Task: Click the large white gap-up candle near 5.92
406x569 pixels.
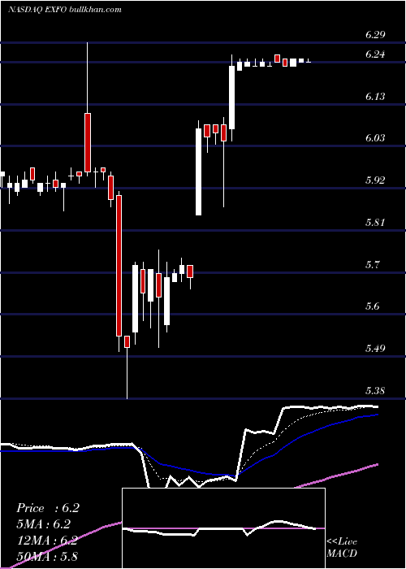Action: coord(199,172)
